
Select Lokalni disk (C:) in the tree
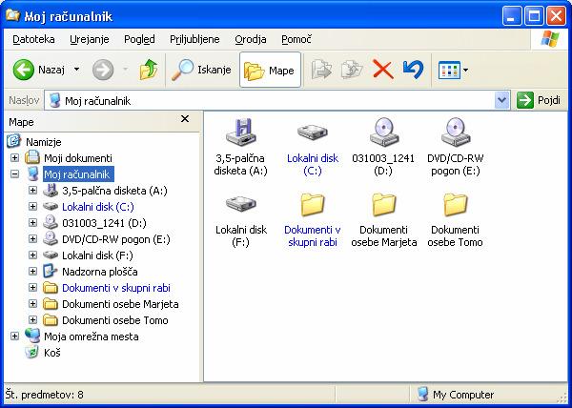pyautogui.click(x=98, y=207)
